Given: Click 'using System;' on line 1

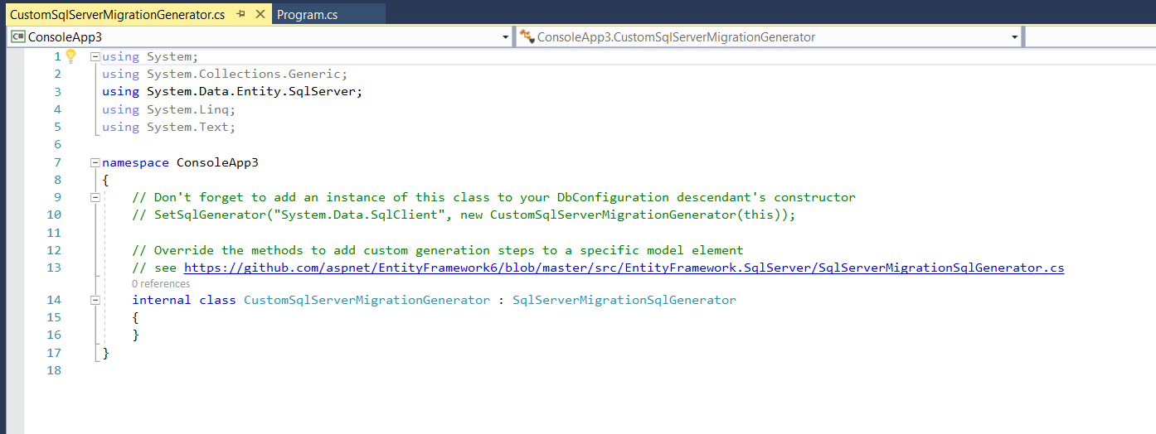Looking at the screenshot, I should pos(150,57).
